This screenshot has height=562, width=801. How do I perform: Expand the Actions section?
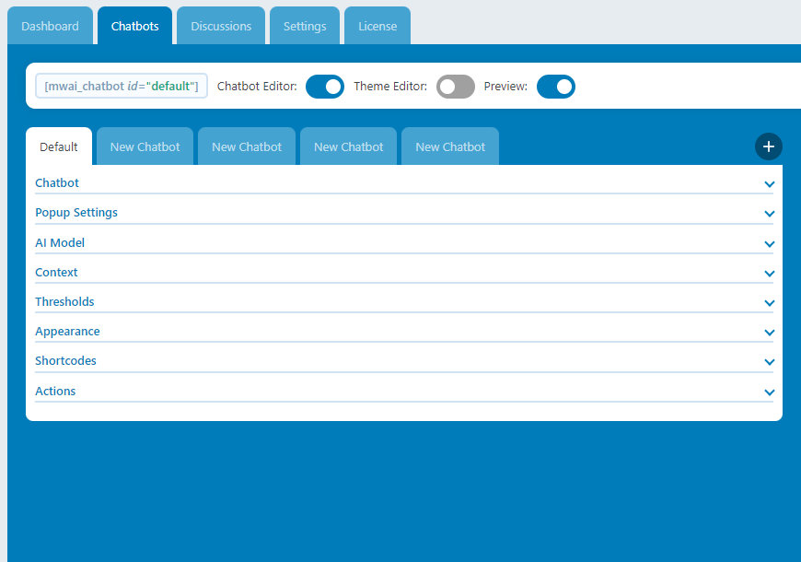pyautogui.click(x=55, y=392)
